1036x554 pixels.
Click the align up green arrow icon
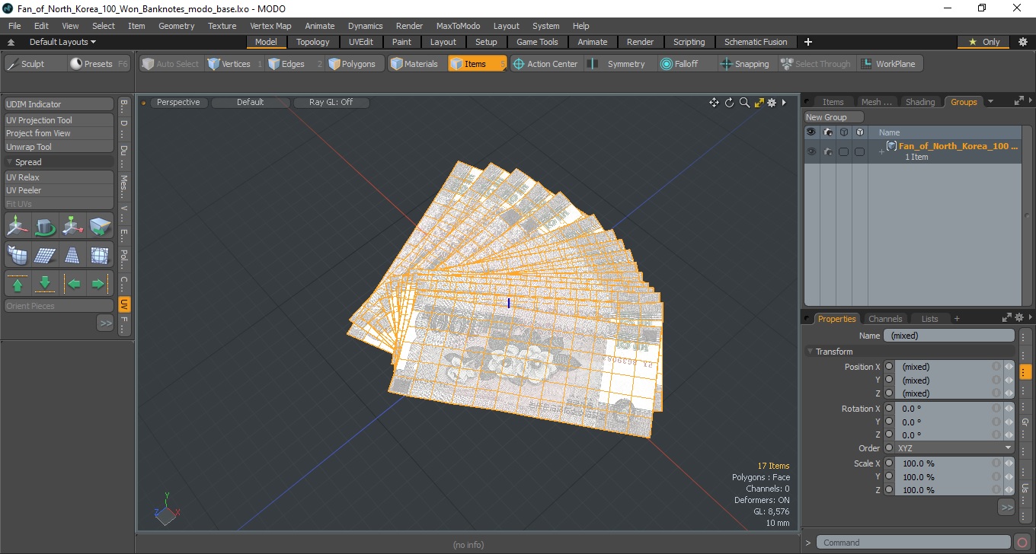coord(18,284)
